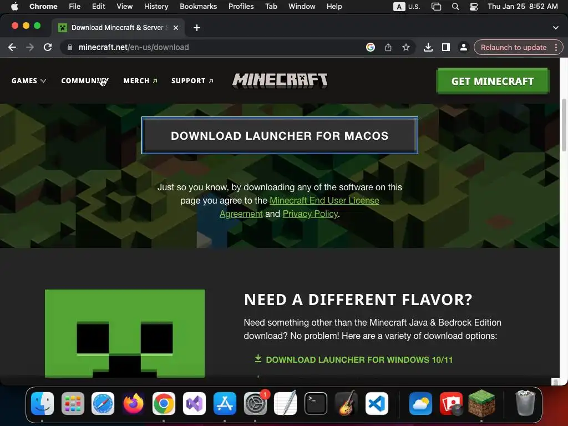The image size is (568, 426).
Task: Click the date and time
Action: pos(523,7)
